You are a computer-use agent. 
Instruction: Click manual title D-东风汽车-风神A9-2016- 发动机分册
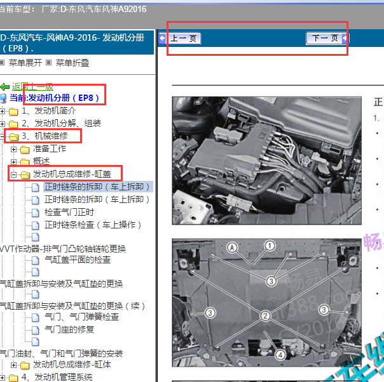72,43
